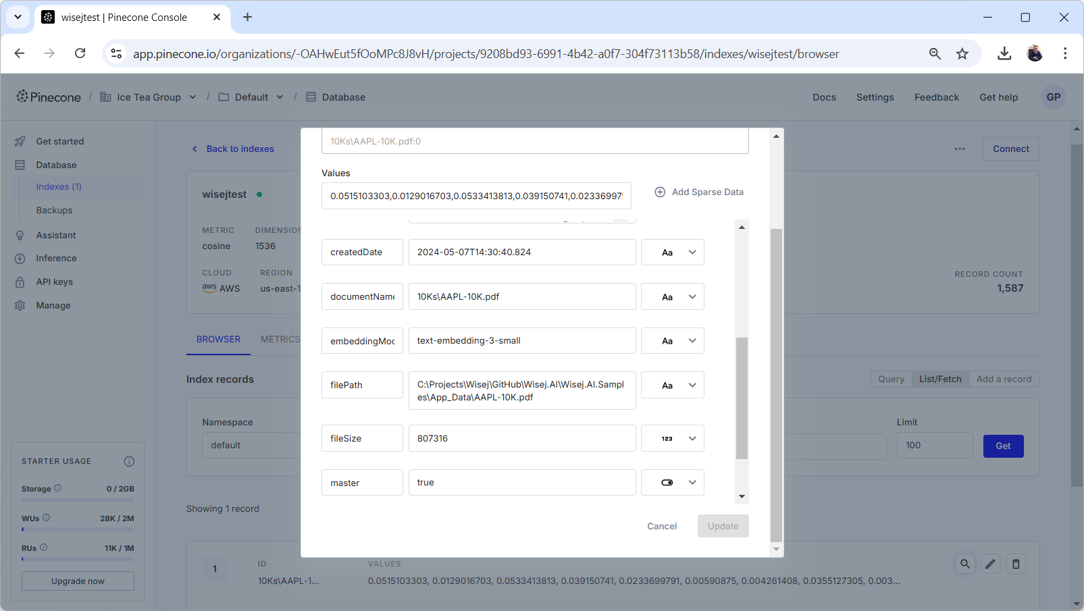Bookmark this page with star icon
Viewport: 1084px width, 611px height.
(x=962, y=53)
